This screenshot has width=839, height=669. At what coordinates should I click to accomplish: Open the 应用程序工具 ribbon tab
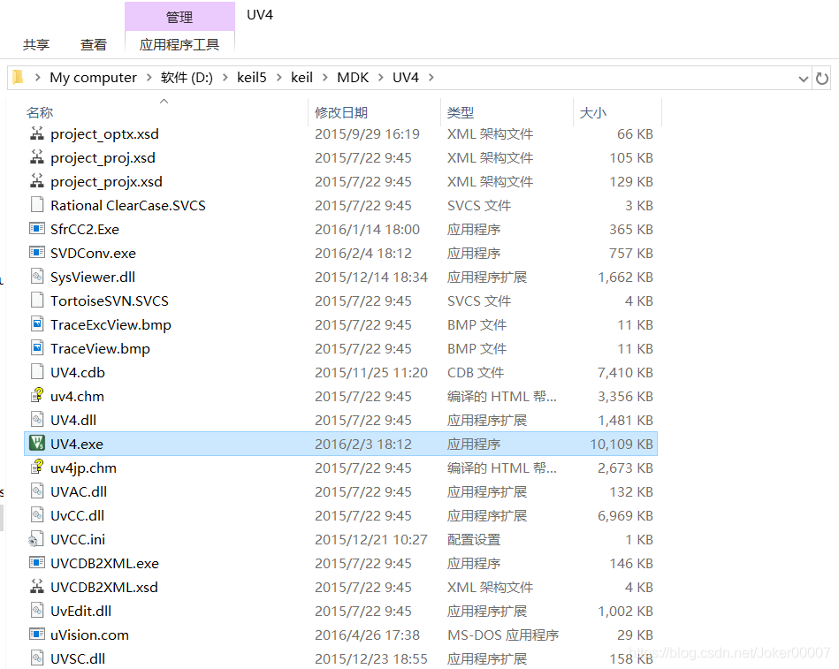(x=179, y=44)
